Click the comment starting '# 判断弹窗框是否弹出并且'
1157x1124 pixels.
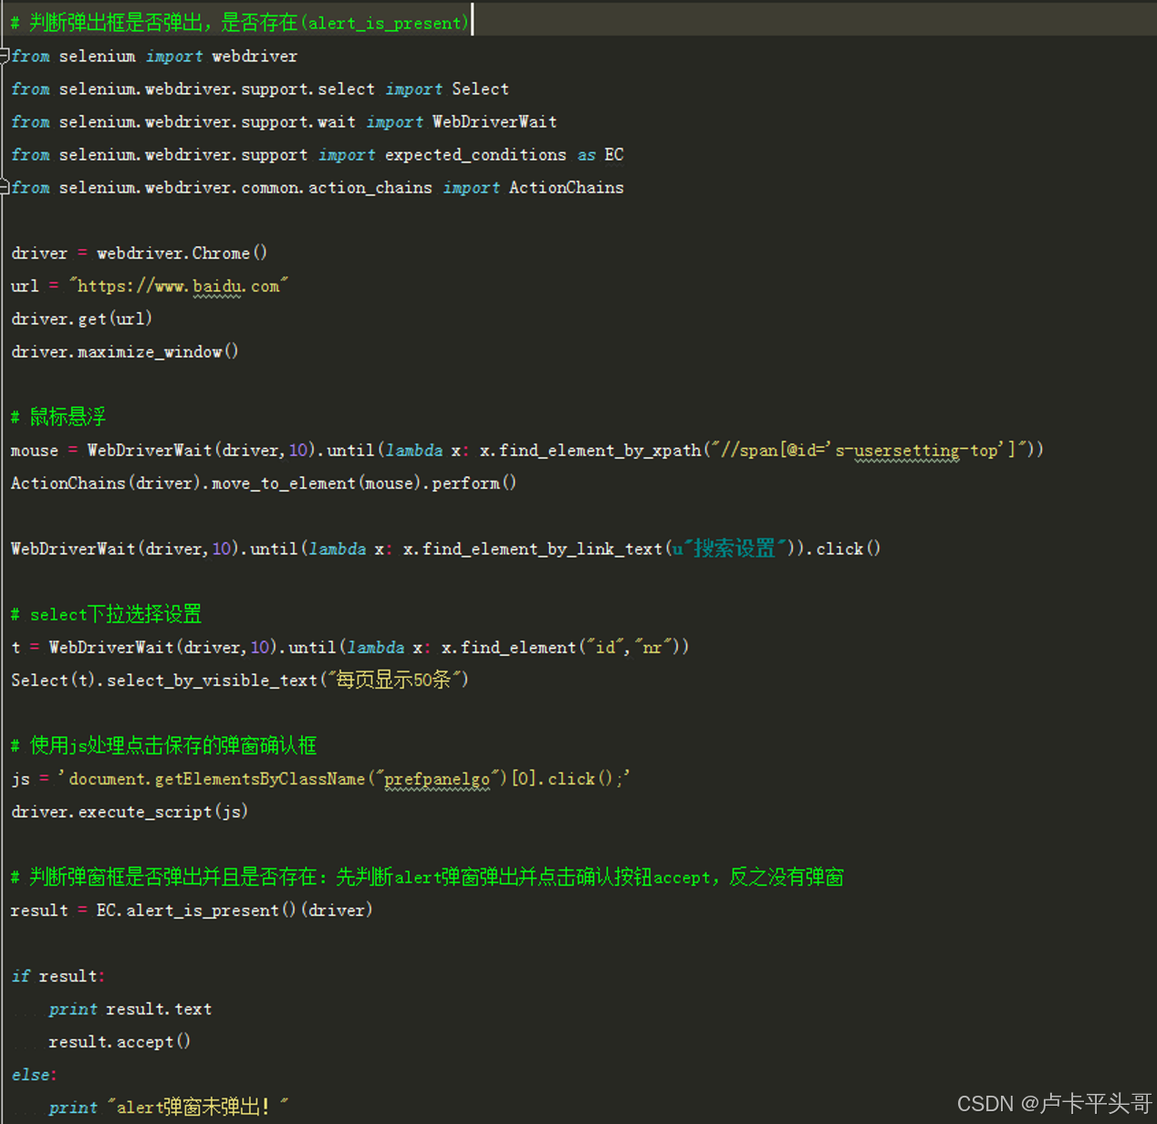(x=427, y=877)
